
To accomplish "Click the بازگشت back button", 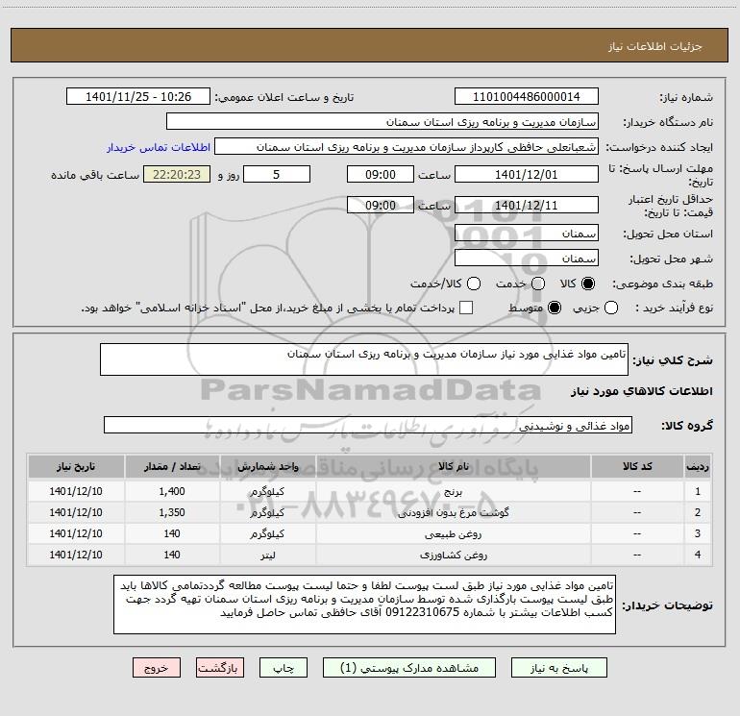I will click(x=220, y=668).
